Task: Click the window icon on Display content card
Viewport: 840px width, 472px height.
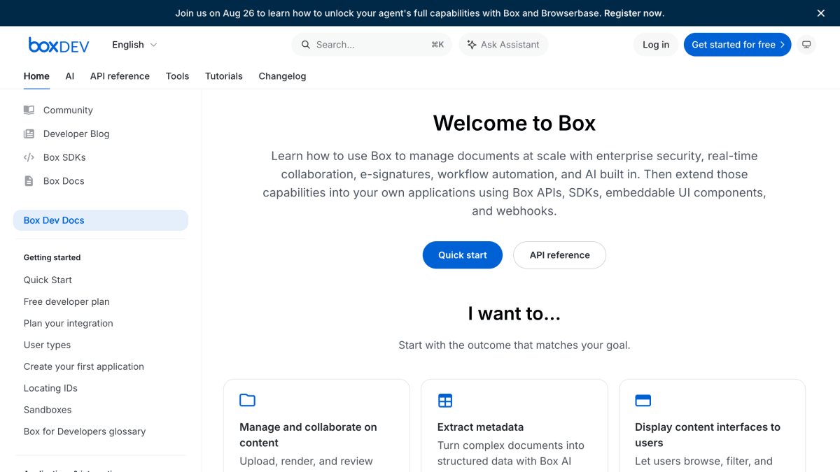Action: (643, 400)
